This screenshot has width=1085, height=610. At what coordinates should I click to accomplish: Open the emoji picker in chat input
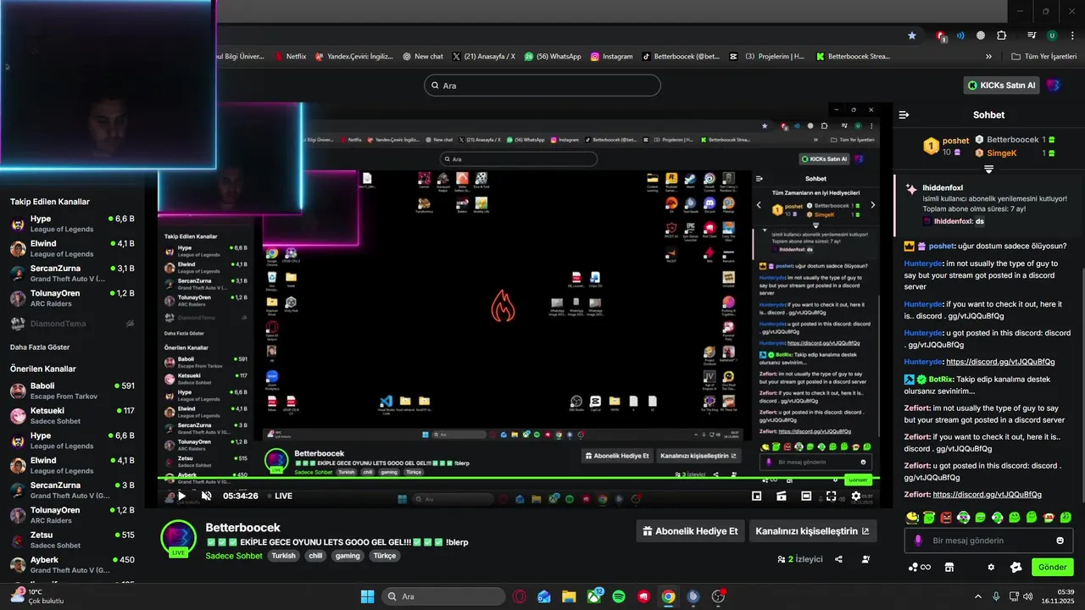point(1060,541)
